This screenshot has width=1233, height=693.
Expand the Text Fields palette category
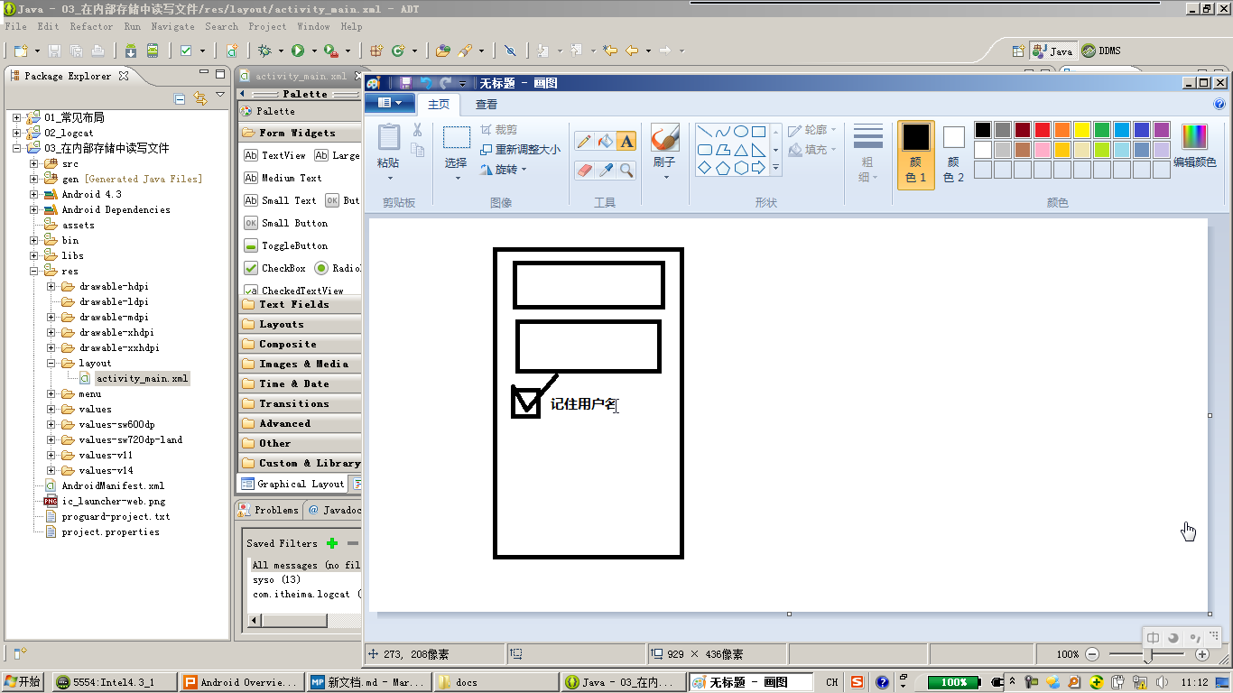click(299, 304)
